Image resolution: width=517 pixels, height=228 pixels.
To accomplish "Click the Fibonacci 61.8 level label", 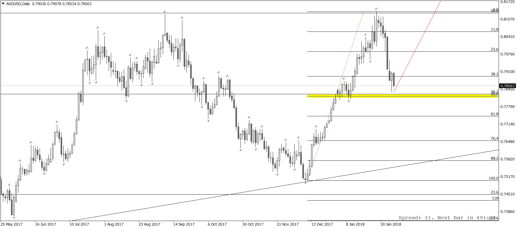I will (x=494, y=114).
